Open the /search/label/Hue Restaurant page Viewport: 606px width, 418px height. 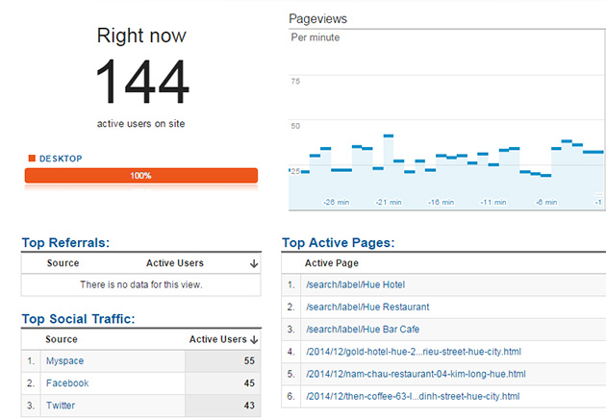pos(366,307)
